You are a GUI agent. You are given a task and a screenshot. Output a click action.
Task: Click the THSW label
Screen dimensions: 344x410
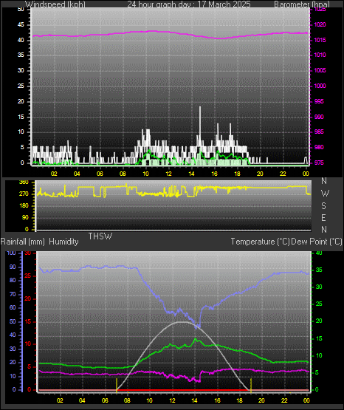(x=100, y=236)
